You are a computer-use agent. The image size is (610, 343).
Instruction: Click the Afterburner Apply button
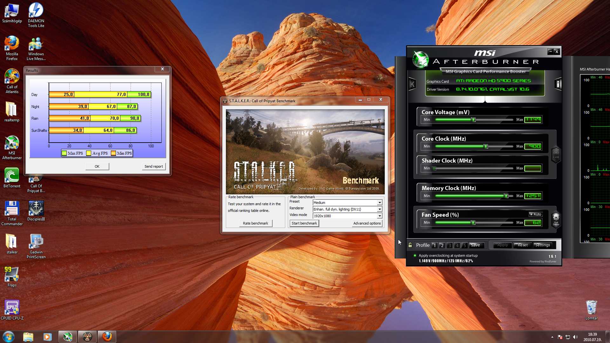coord(503,245)
